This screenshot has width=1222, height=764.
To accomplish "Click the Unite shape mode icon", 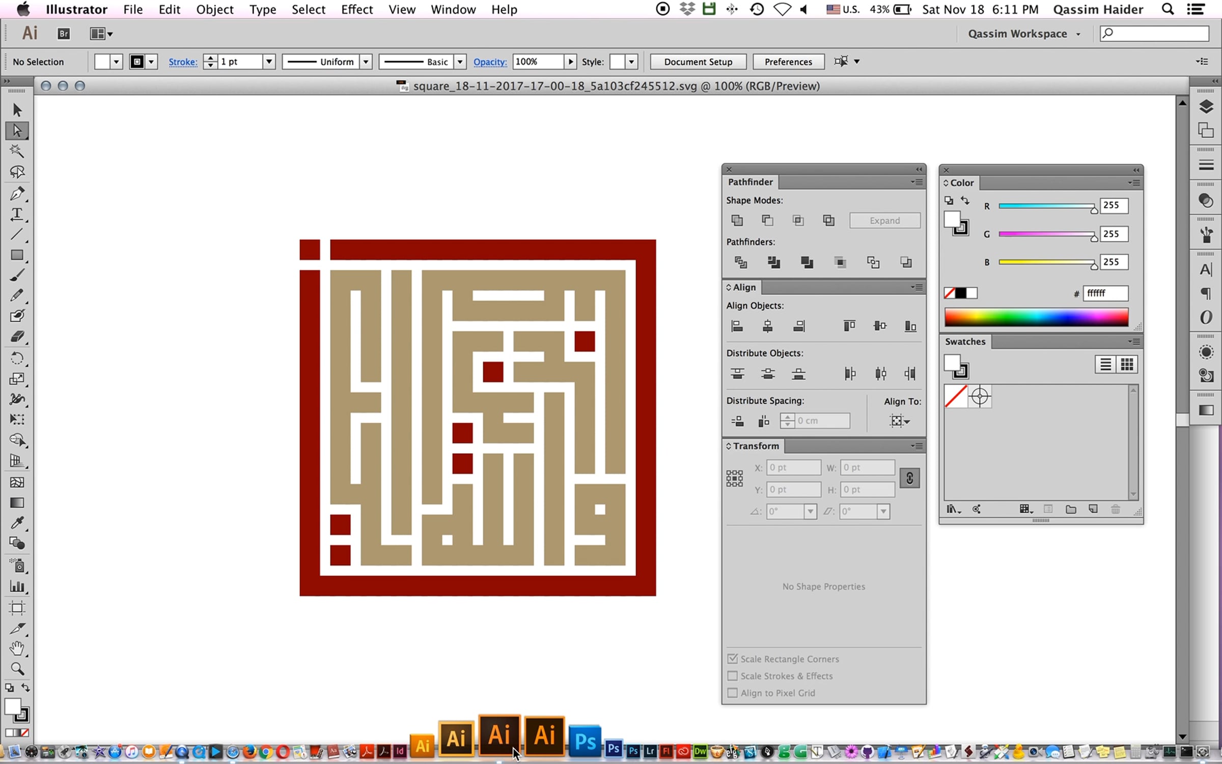I will pyautogui.click(x=737, y=221).
